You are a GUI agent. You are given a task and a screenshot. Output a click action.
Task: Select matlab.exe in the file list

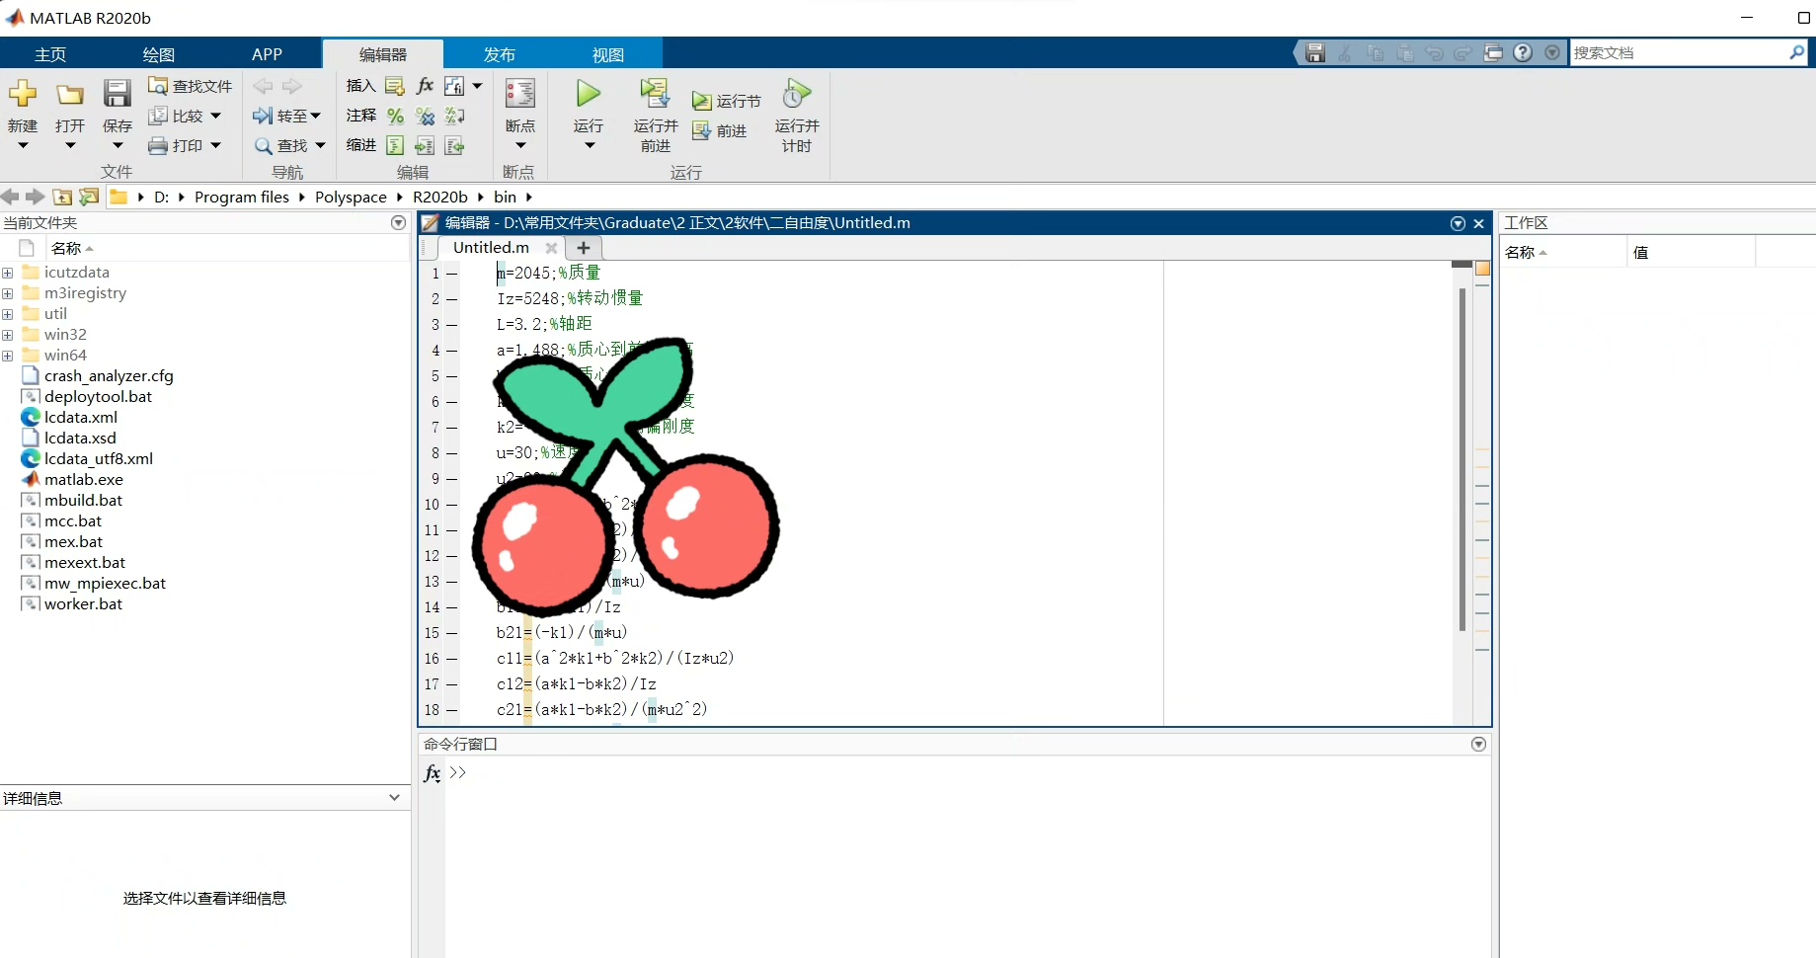tap(84, 480)
